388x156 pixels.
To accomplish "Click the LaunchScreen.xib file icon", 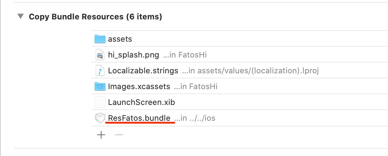I will tap(100, 102).
